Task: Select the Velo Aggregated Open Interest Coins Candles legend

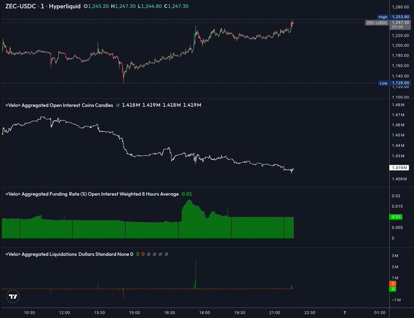Action: pyautogui.click(x=59, y=105)
